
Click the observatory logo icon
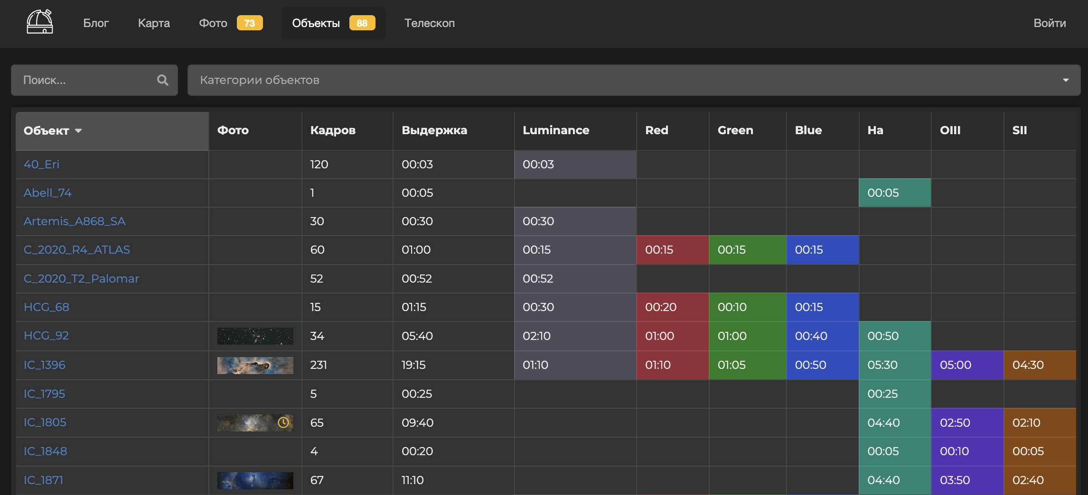(40, 22)
